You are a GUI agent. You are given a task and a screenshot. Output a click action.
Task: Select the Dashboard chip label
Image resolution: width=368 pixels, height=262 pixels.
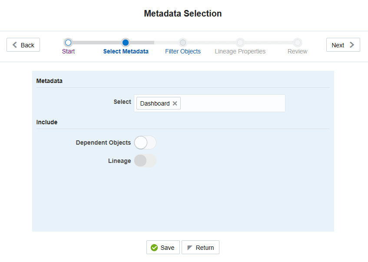(x=155, y=103)
